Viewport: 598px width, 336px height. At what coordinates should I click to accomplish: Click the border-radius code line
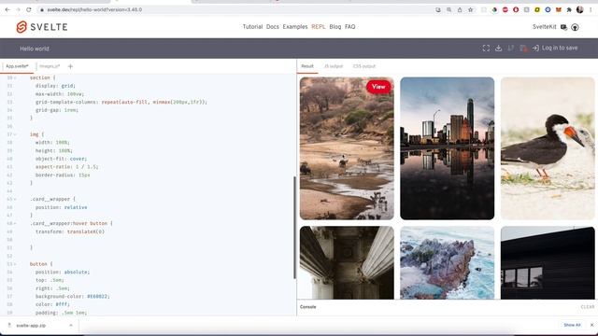[x=63, y=175]
